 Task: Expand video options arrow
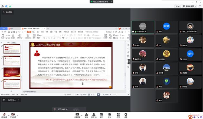coord(18,115)
